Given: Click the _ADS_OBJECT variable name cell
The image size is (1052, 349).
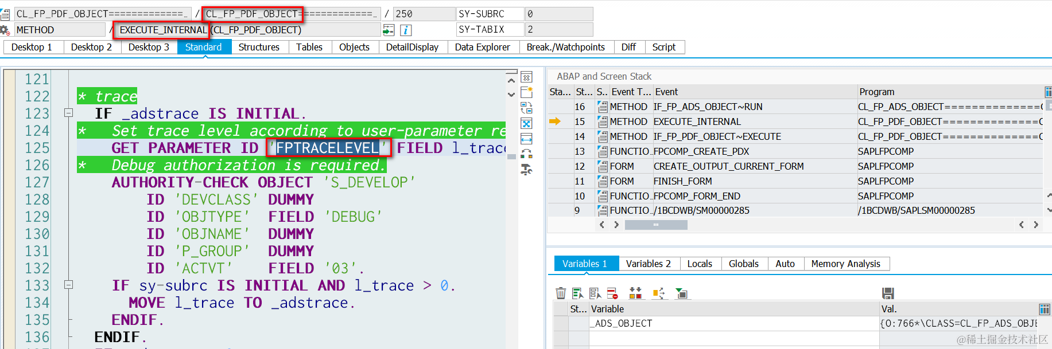Looking at the screenshot, I should tap(733, 324).
